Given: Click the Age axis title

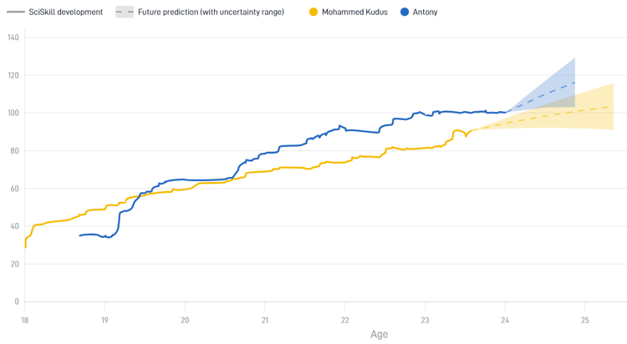Looking at the screenshot, I should point(379,335).
